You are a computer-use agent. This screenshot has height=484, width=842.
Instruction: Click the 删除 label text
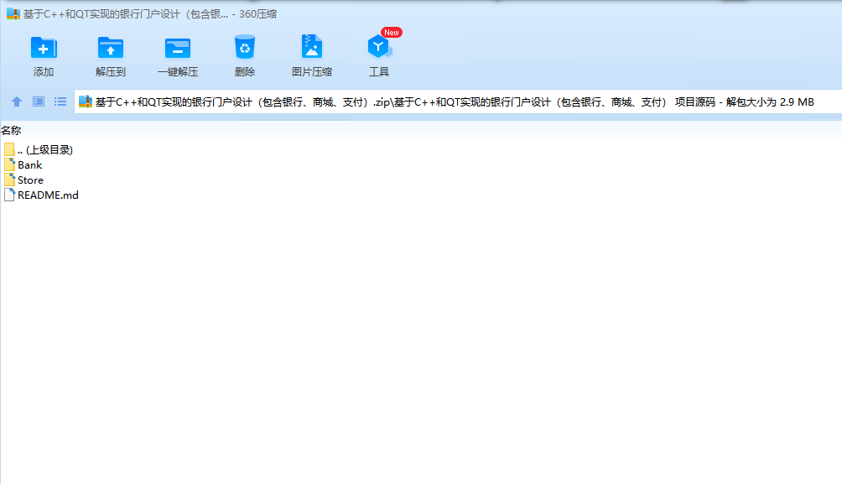pos(245,72)
